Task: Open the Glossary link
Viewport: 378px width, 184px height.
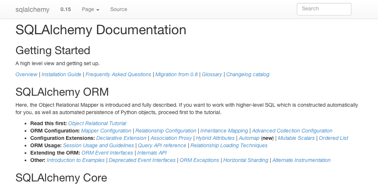Action: [x=212, y=74]
